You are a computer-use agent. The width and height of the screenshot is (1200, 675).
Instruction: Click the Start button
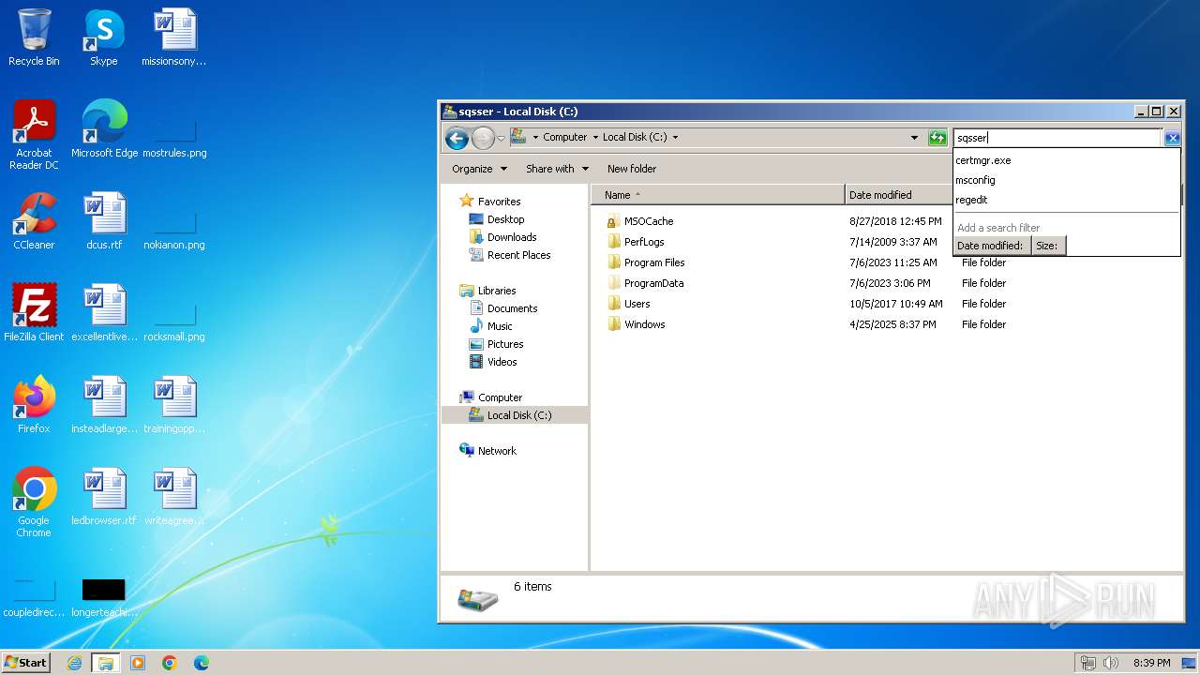[26, 663]
